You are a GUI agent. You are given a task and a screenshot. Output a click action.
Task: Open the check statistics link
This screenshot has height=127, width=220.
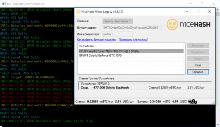pyautogui.click(x=133, y=40)
